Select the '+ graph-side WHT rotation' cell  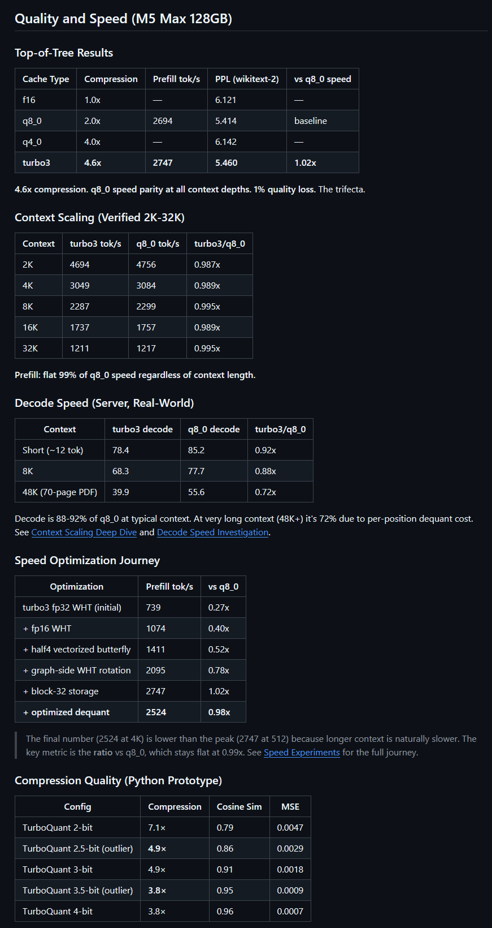coord(77,671)
